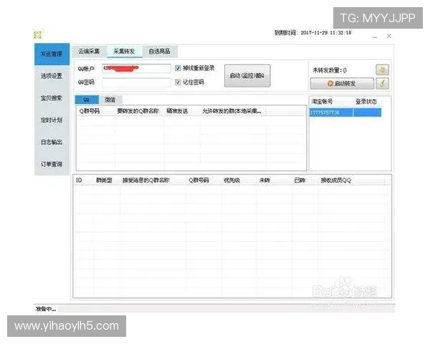This screenshot has height=344, width=430.
Task: Click the 启动(监控)酷Q button
Action: click(247, 76)
